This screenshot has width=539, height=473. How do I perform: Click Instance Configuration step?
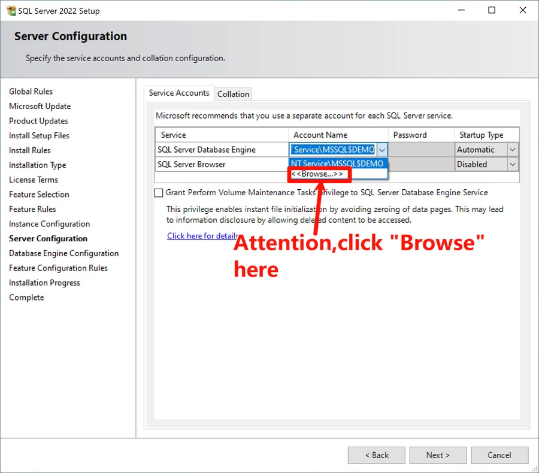click(50, 224)
